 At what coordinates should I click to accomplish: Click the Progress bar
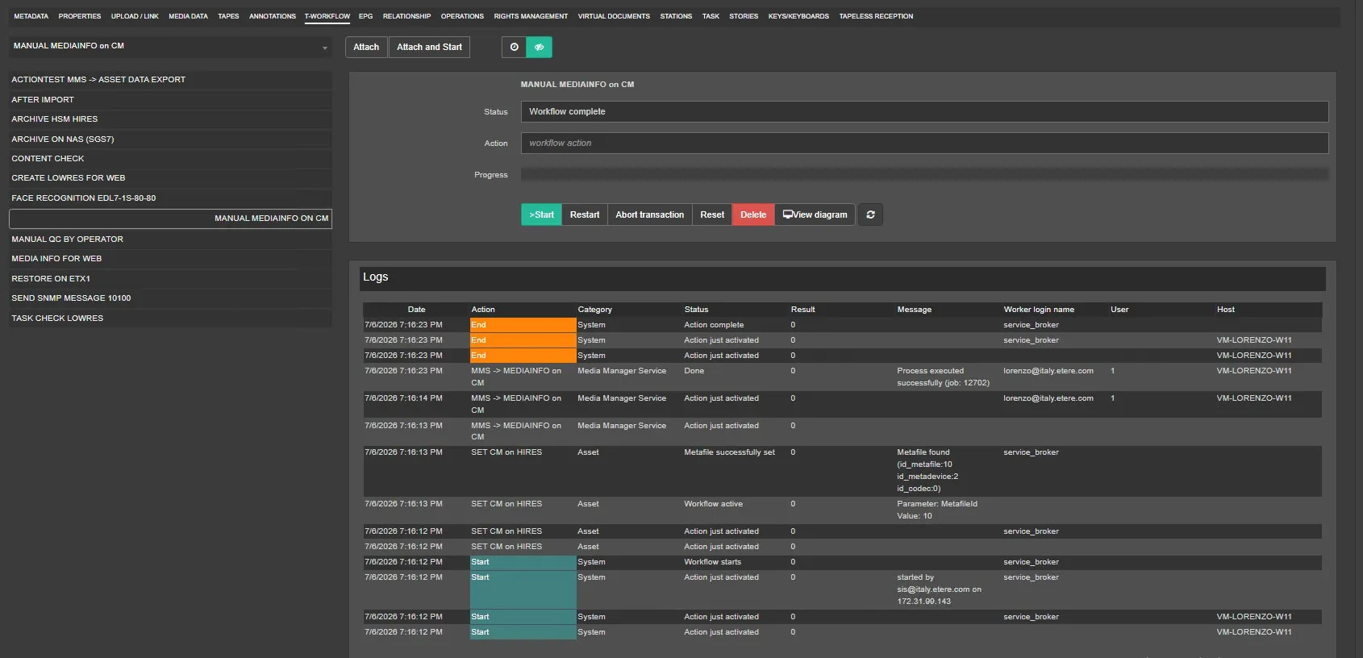[924, 174]
